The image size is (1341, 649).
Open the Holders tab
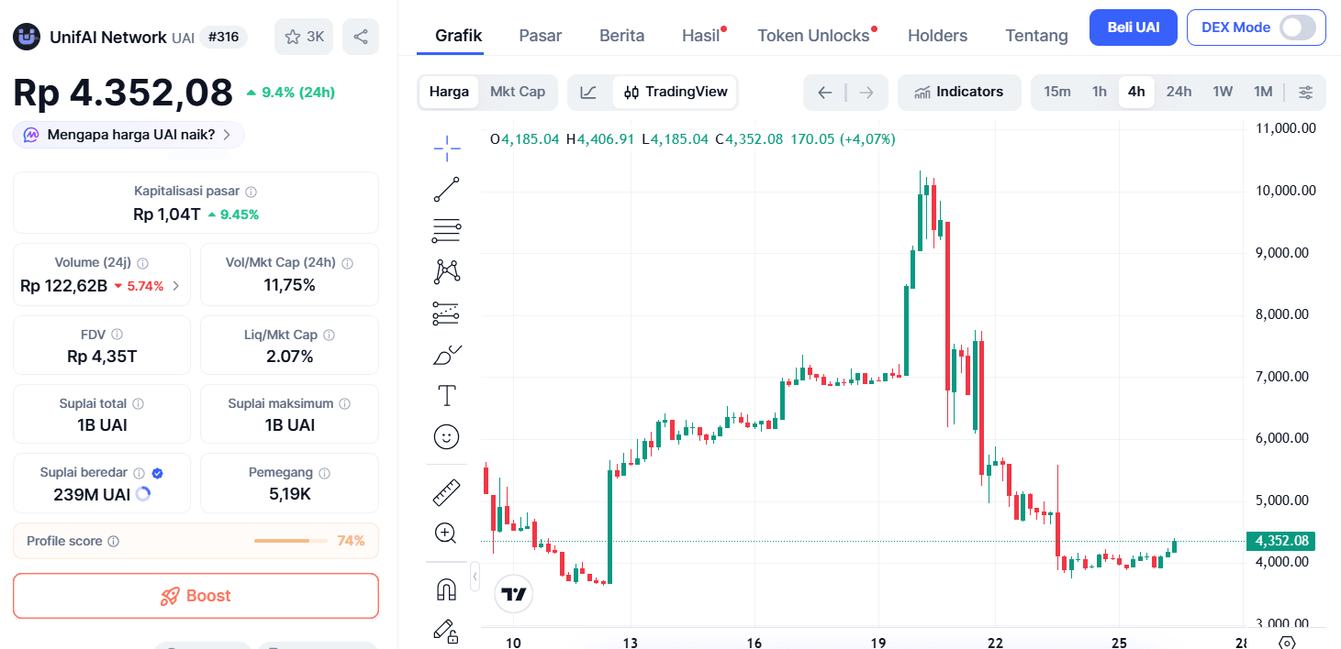point(937,35)
